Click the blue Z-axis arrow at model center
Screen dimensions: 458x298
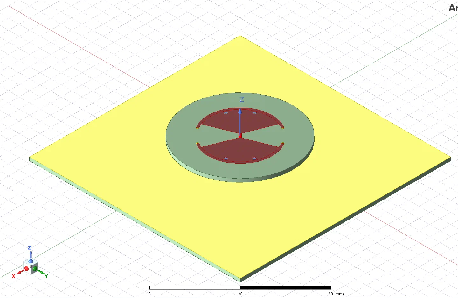coord(240,122)
